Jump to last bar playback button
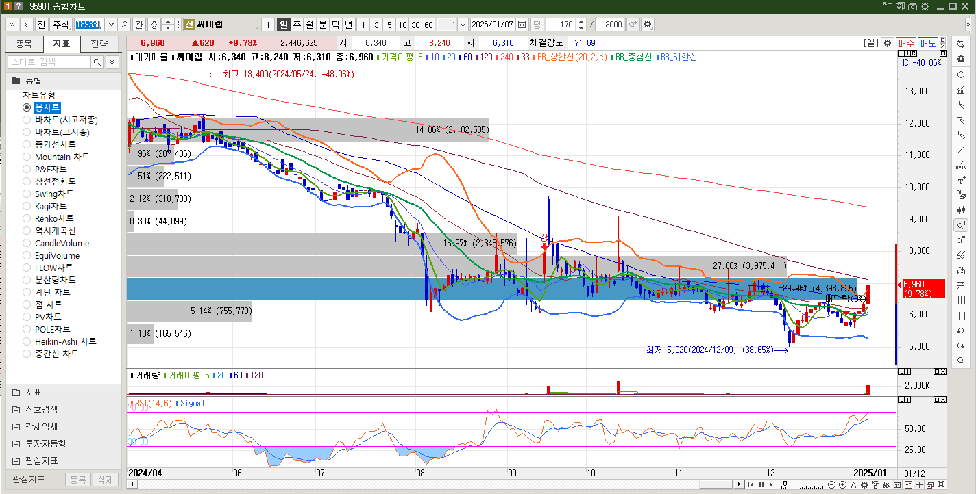976x494 pixels. pos(772,484)
